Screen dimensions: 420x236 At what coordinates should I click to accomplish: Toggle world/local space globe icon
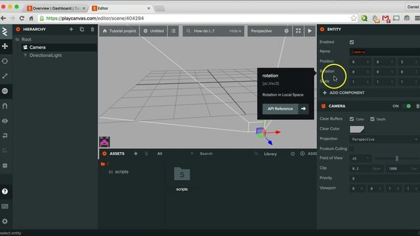[x=5, y=91]
